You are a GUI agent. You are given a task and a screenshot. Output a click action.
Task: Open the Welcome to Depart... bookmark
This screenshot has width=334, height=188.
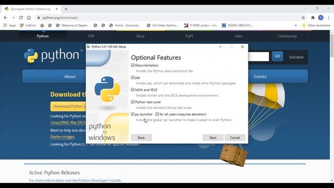tap(73, 26)
